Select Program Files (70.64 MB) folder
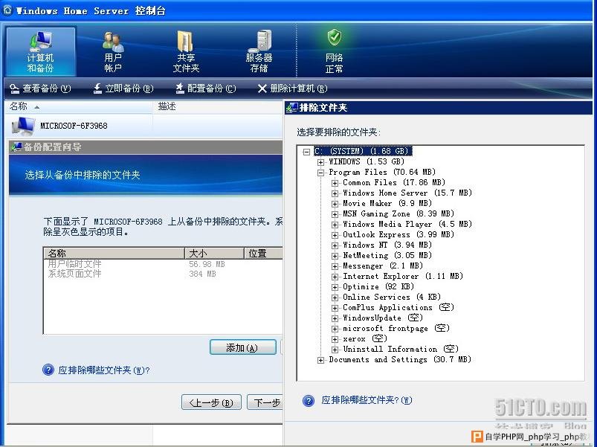This screenshot has height=447, width=597. (382, 172)
